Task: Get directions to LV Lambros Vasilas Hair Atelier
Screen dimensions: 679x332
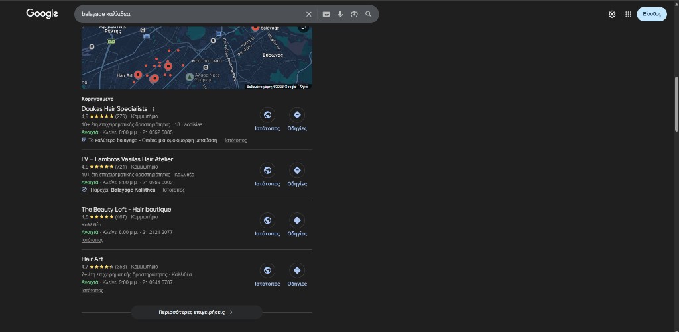Action: [x=297, y=170]
